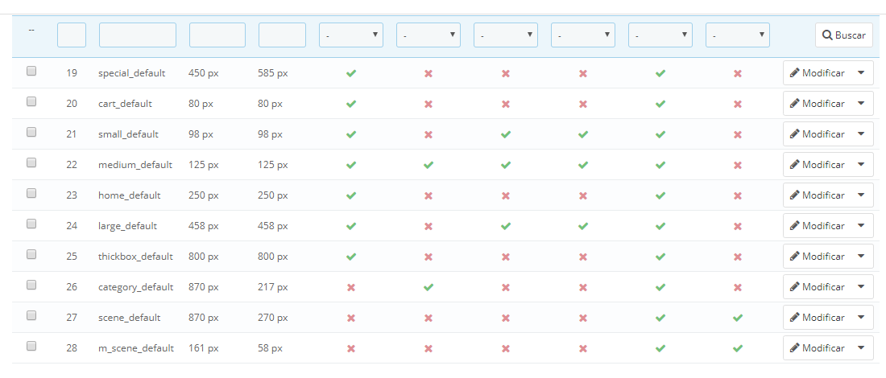Expand the Modificar arrow for cart_default
886x378 pixels.
click(860, 104)
